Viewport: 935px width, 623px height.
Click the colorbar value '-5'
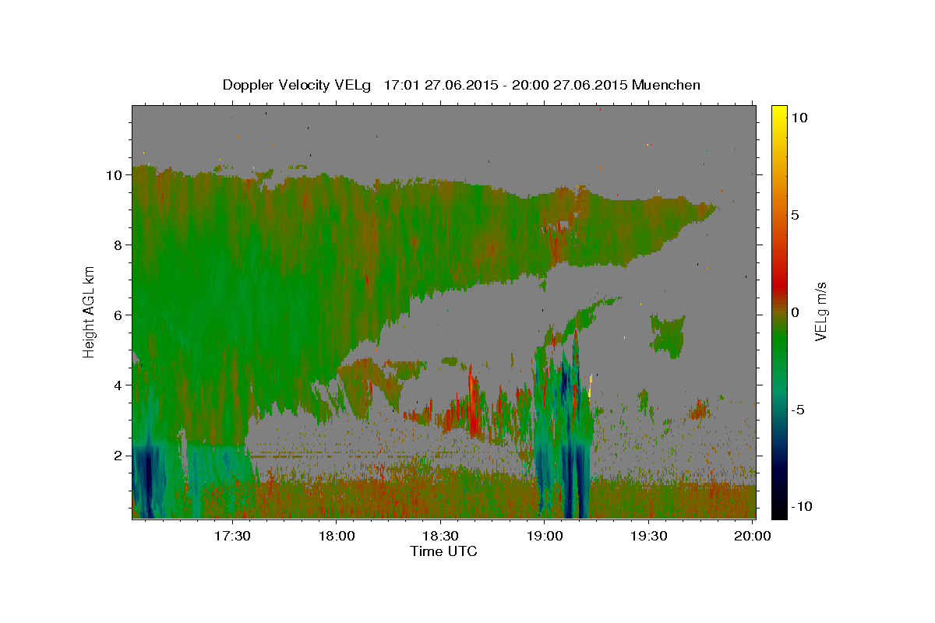click(x=799, y=410)
